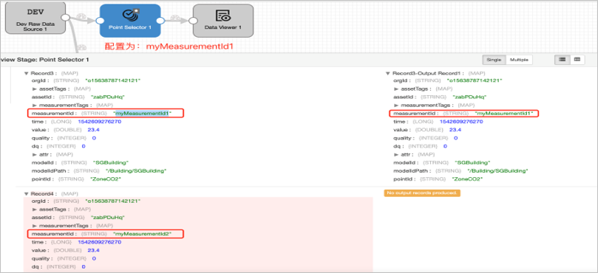Collapse the Record3-Output Record1 node
Viewport: 598px width, 273px height.
click(388, 73)
